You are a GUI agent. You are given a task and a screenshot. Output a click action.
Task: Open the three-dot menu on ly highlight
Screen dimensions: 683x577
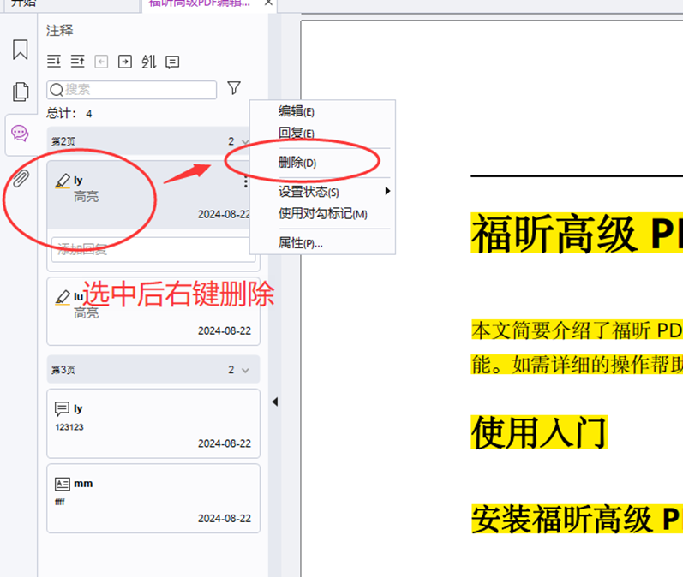pyautogui.click(x=246, y=181)
